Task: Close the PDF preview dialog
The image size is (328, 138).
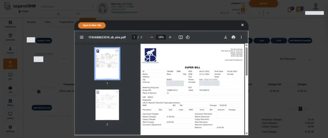Action: pos(242,25)
